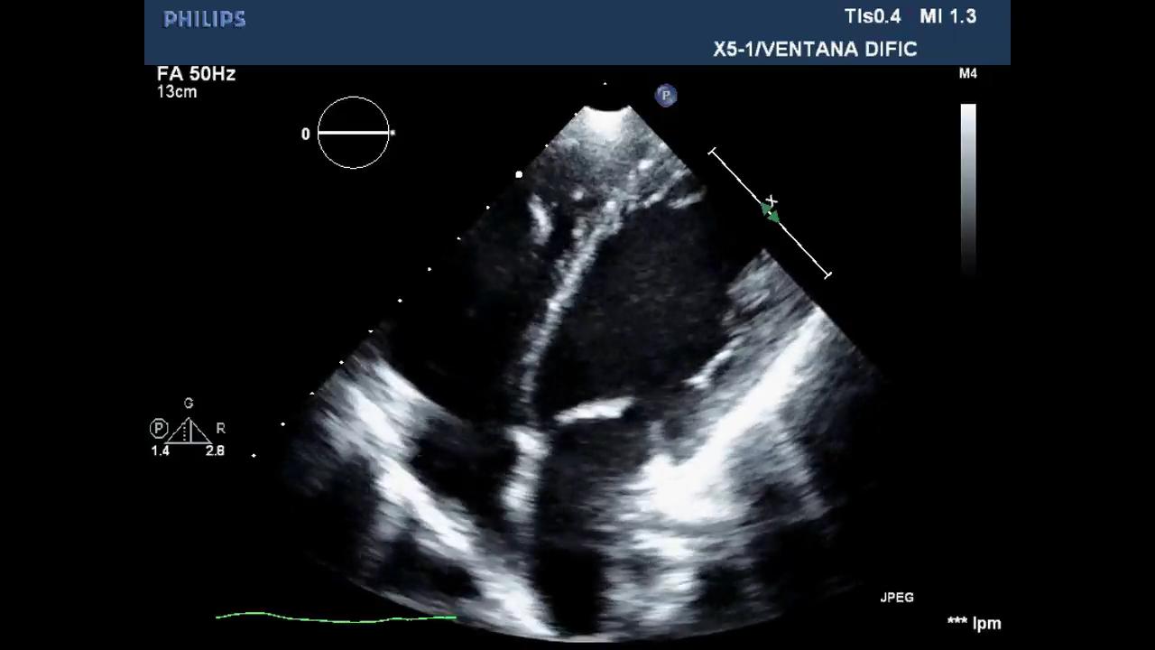Click the green ECG trace line
Screen dimensions: 1155x650
[x=336, y=618]
